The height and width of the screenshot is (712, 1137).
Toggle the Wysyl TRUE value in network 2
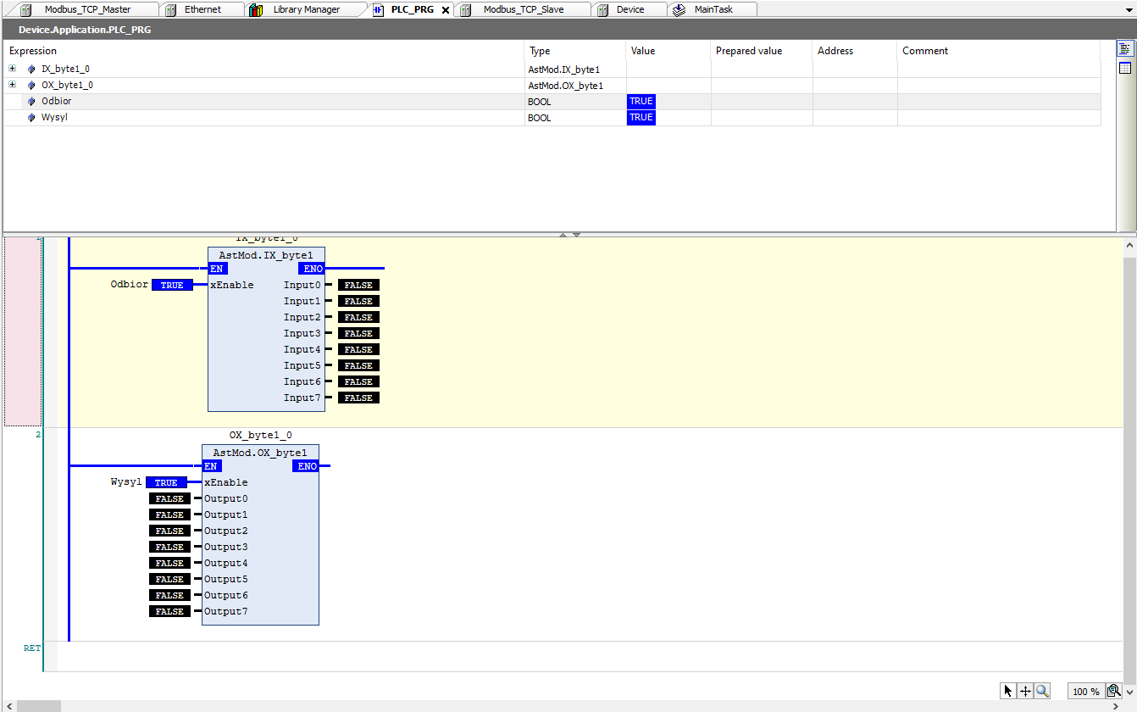coord(166,482)
